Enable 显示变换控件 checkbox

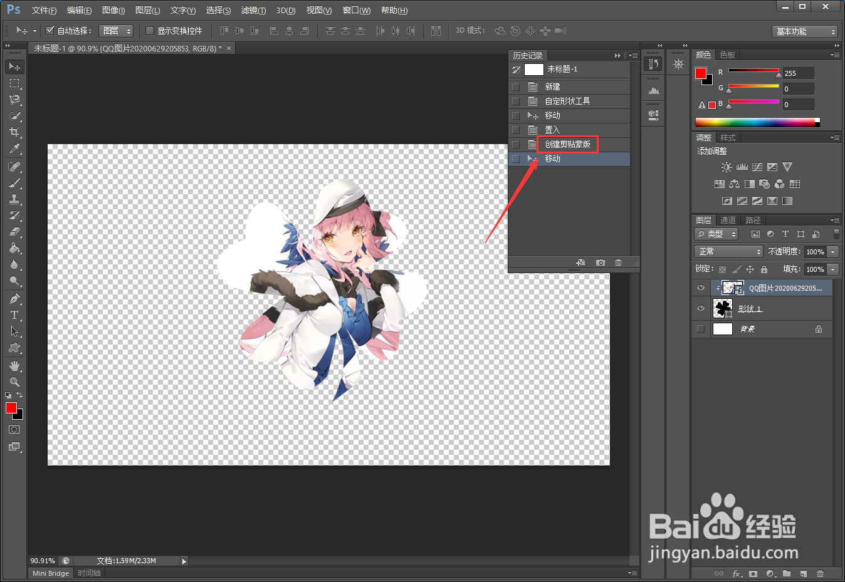[x=150, y=30]
